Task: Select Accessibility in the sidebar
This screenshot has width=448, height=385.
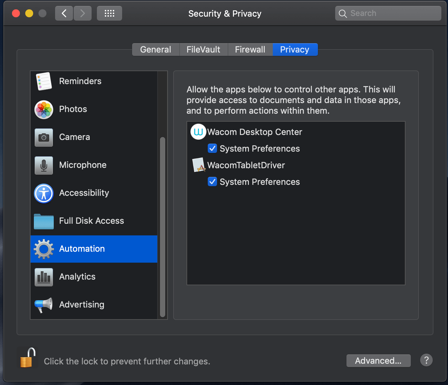Action: (x=84, y=193)
